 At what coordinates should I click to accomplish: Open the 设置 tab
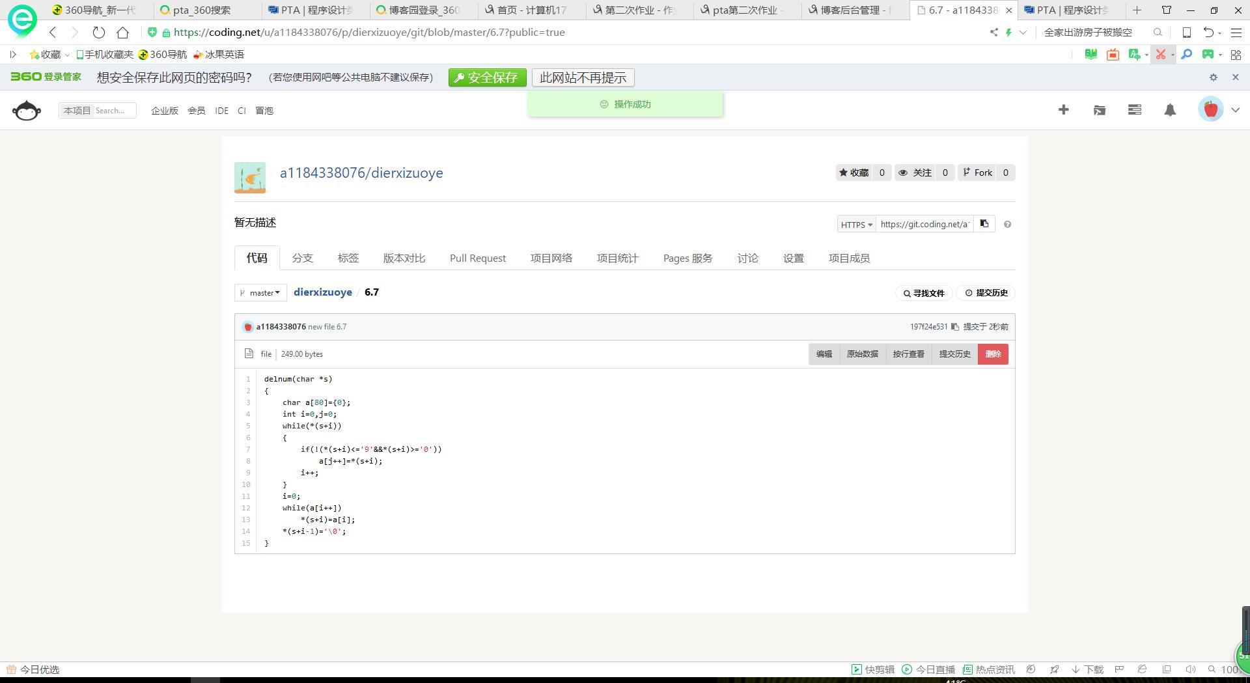(x=793, y=258)
